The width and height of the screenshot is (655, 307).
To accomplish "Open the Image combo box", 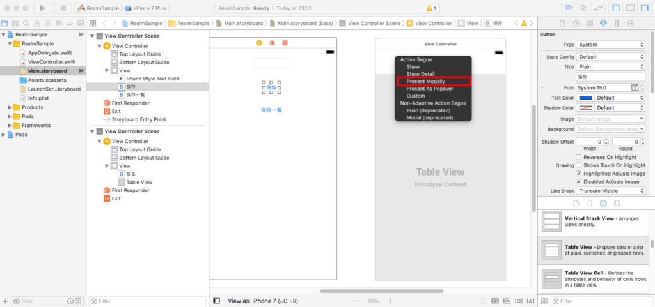I will (x=610, y=119).
